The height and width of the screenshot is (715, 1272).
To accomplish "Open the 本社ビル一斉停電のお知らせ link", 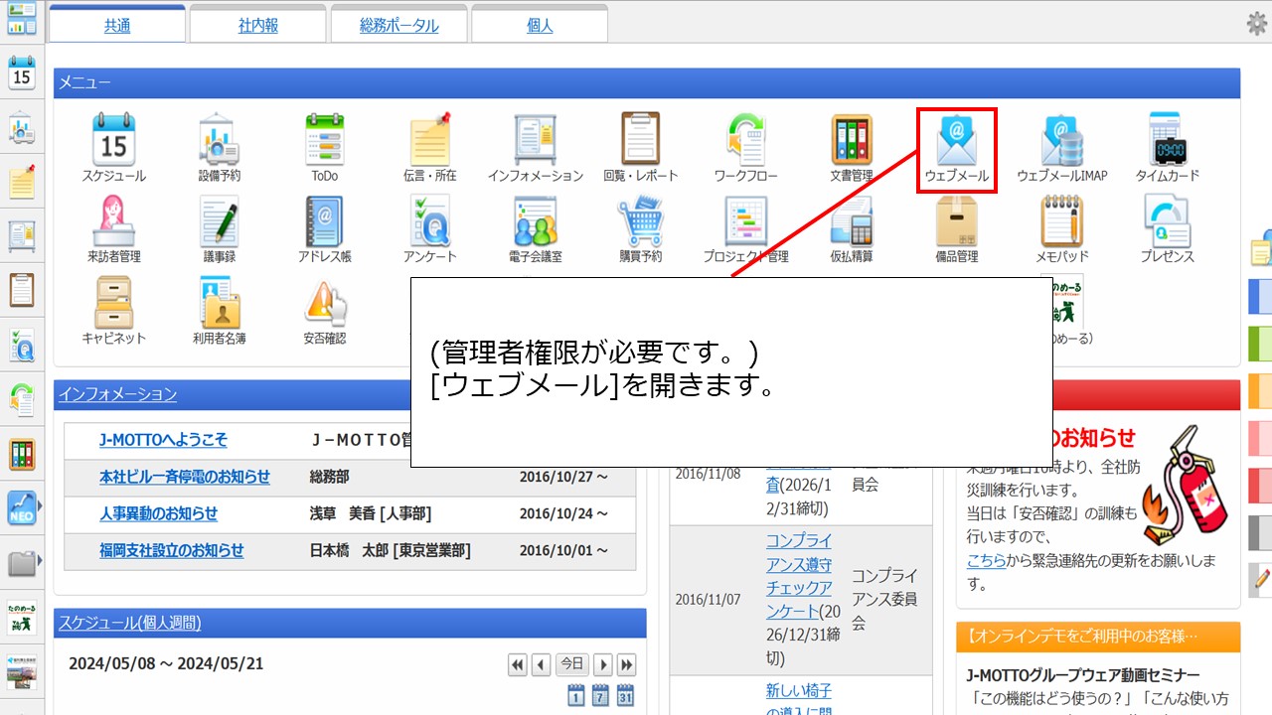I will coord(185,477).
